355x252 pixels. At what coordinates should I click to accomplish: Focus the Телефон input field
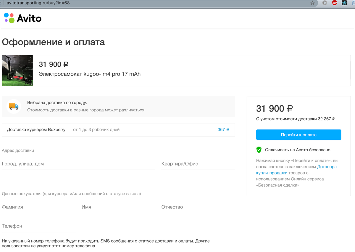[39, 226]
